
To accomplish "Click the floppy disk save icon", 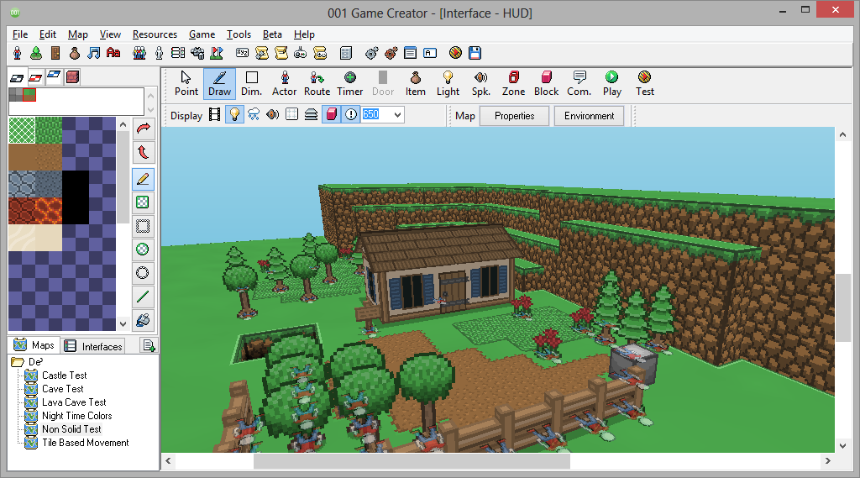I will coord(475,53).
